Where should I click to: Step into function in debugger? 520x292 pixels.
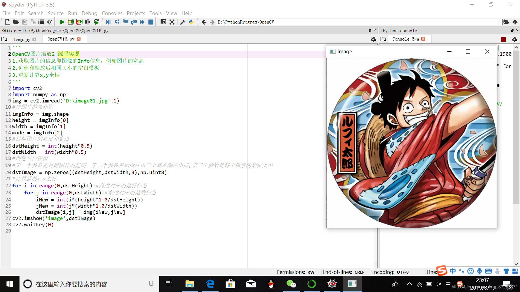point(125,22)
